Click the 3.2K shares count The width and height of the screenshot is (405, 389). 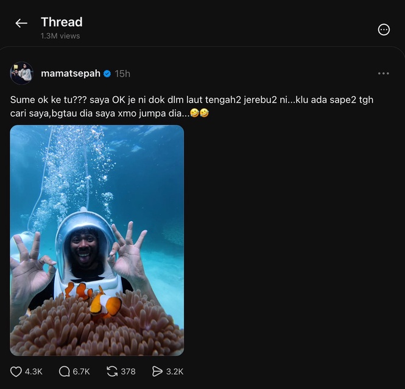(x=175, y=371)
